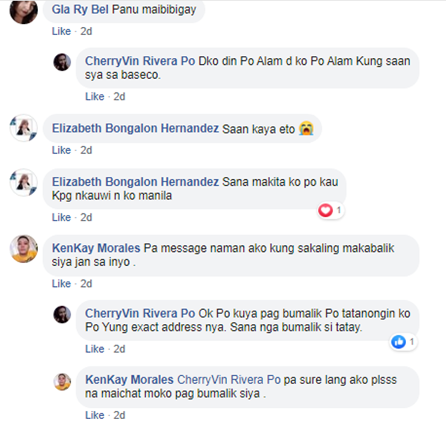This screenshot has height=421, width=446.
Task: Open KenKay's small avatar on last reply
Action: [x=62, y=382]
